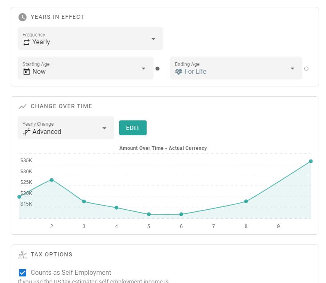Click the Counts as Self-Employment label
This screenshot has width=326, height=283.
pos(71,273)
